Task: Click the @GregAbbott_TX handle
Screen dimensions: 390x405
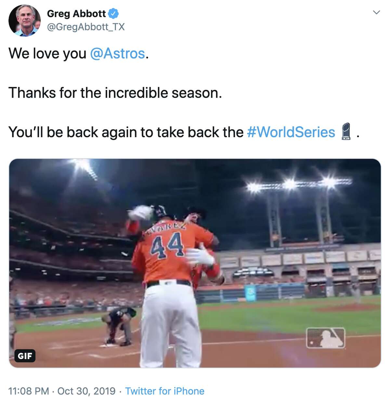Action: (86, 27)
